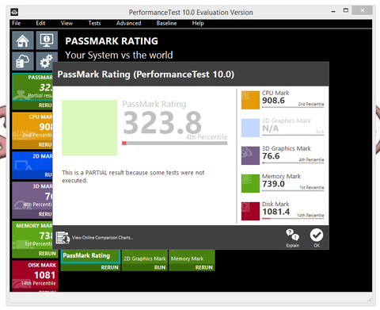The height and width of the screenshot is (310, 380).
Task: Open the Baseline menu
Action: click(166, 23)
